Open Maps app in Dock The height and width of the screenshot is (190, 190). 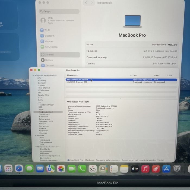pos(50,169)
